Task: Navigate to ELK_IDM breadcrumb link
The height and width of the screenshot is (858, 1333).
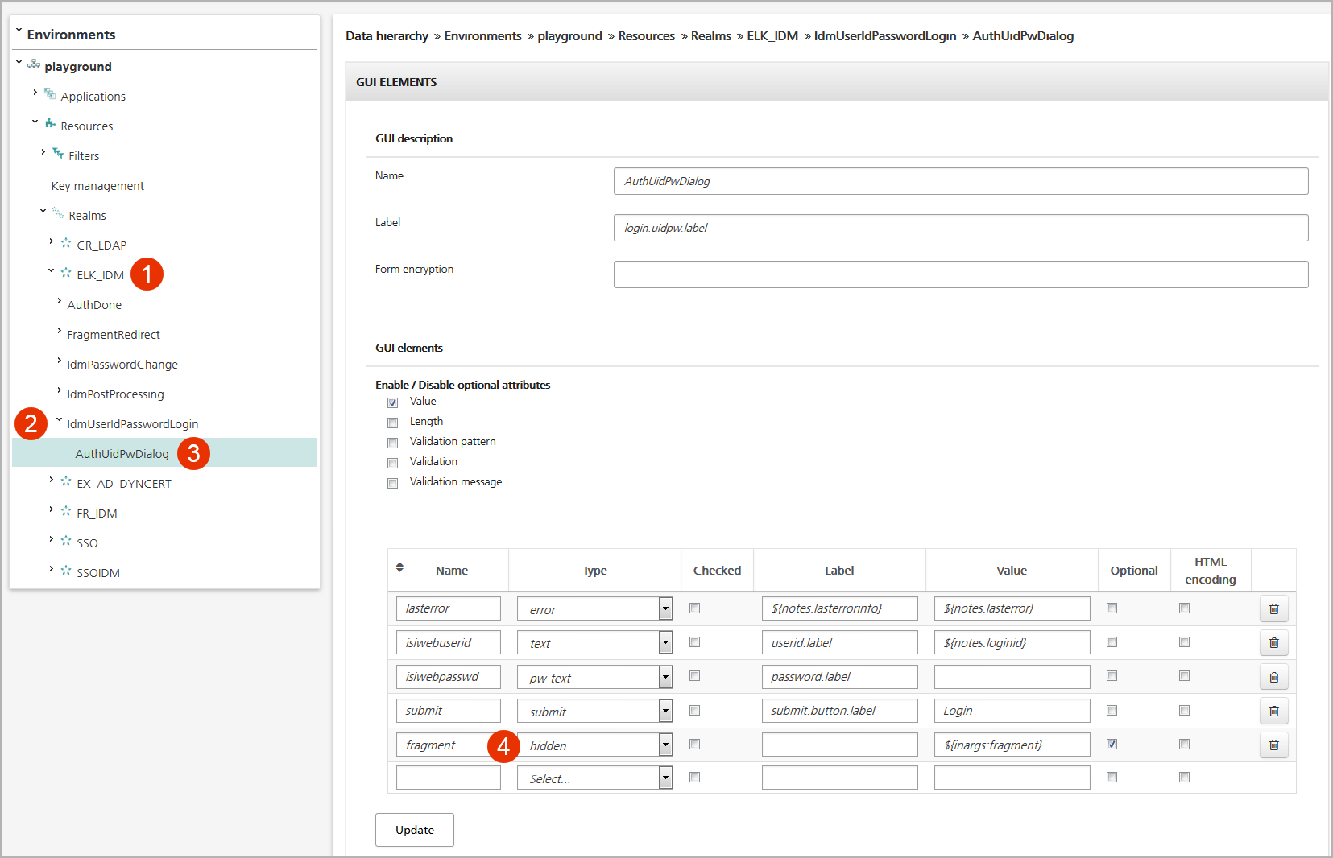Action: pos(772,36)
